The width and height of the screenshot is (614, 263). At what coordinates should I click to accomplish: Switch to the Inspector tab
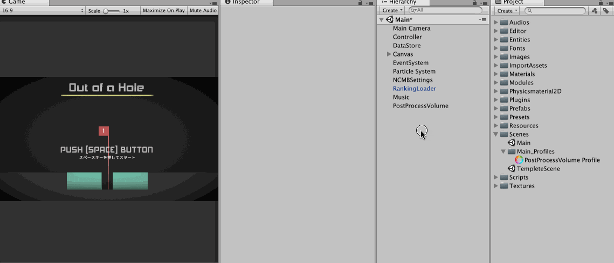[x=247, y=3]
